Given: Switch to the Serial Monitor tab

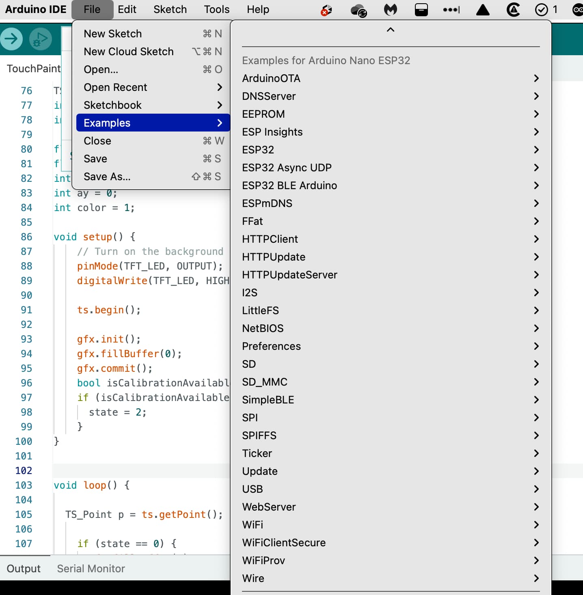Looking at the screenshot, I should (91, 568).
